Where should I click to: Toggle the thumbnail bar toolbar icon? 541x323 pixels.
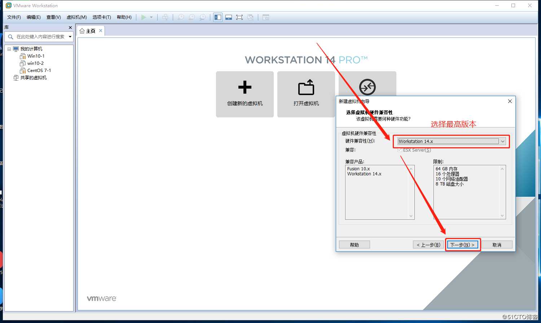point(229,17)
